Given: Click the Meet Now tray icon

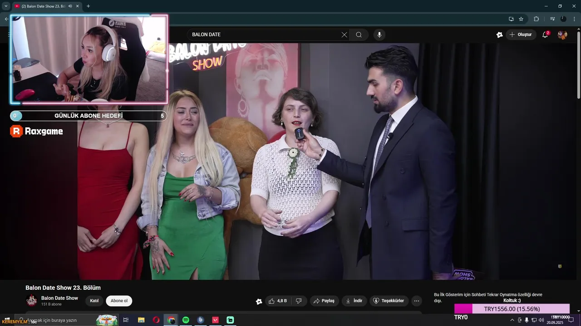Looking at the screenshot, I should (x=520, y=320).
